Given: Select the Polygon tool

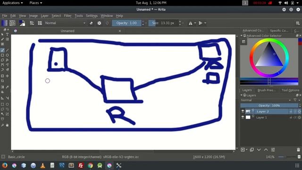Looking at the screenshot, I should [2, 60].
